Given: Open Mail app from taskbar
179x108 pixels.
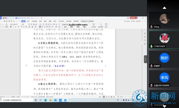Looking at the screenshot, I should coord(55,100).
